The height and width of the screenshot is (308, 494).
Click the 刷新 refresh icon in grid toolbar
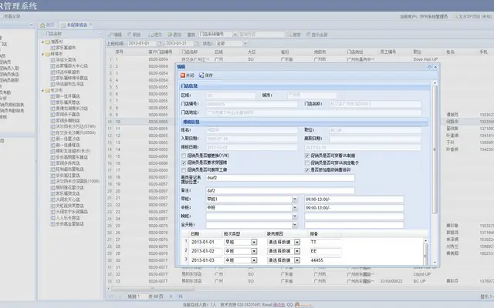click(130, 34)
